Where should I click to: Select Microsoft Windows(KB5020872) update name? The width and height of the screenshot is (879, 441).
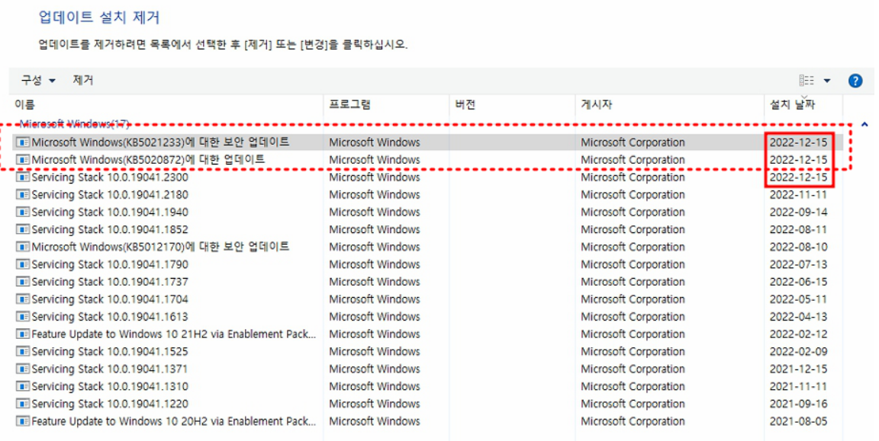tap(148, 159)
